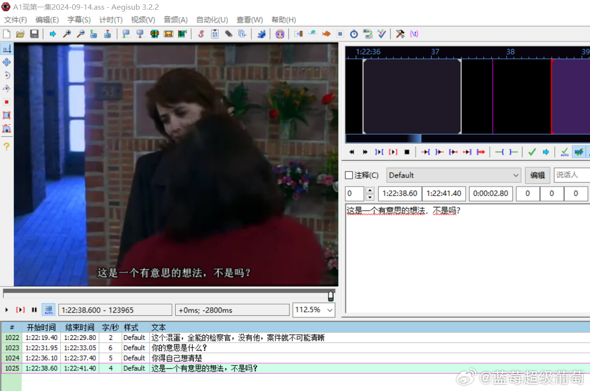
Task: Zoom video in with magnifier plus
Action: pos(67,34)
